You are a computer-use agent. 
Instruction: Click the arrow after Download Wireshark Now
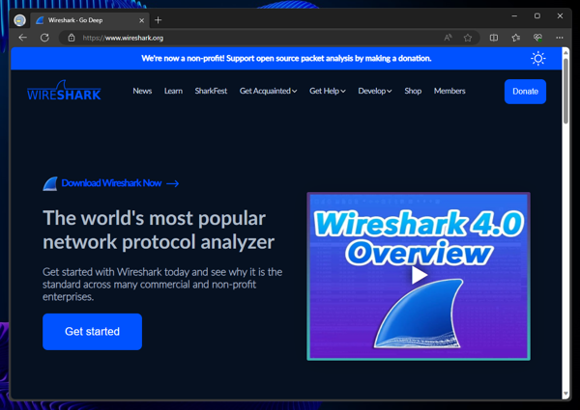pyautogui.click(x=172, y=183)
